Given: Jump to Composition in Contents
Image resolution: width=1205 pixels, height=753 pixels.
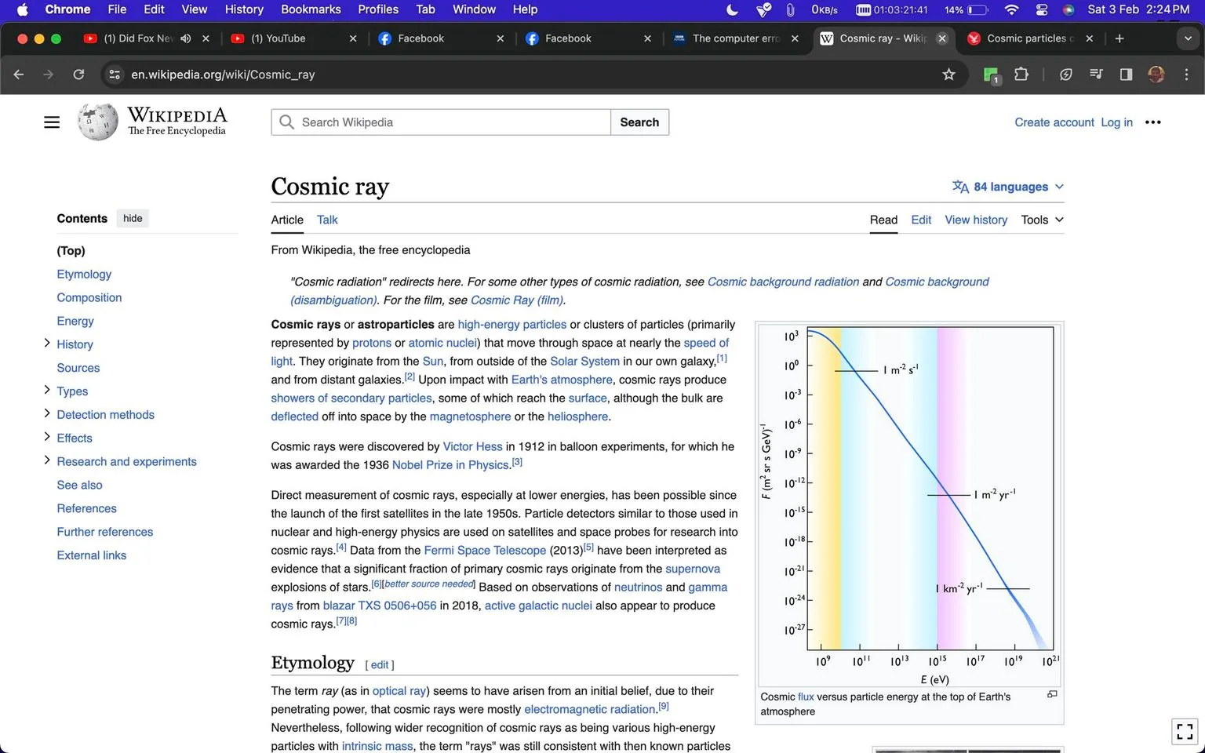Looking at the screenshot, I should 89,297.
